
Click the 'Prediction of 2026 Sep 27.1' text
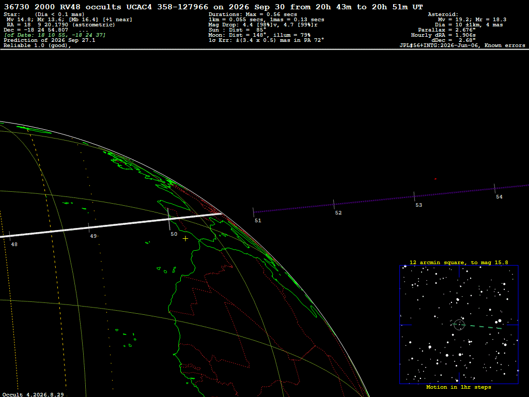pyautogui.click(x=49, y=40)
